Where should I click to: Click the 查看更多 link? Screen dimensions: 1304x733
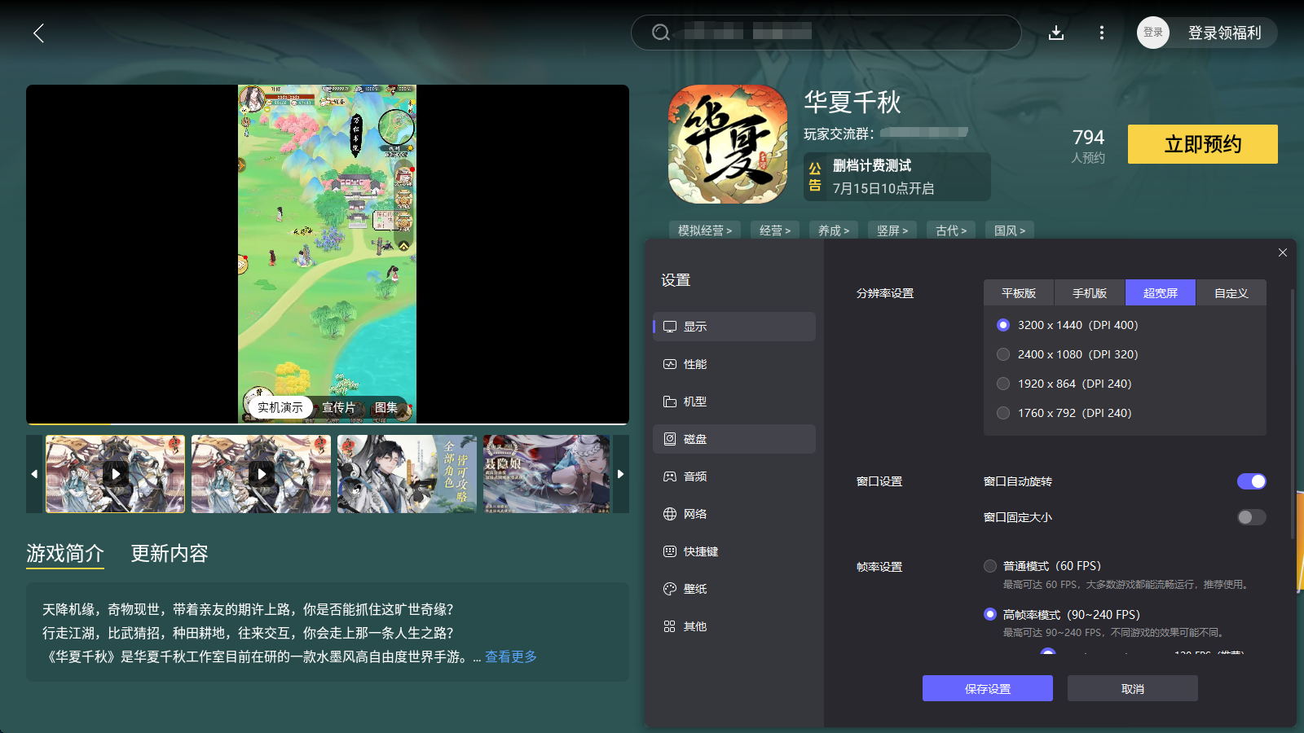[x=511, y=656]
